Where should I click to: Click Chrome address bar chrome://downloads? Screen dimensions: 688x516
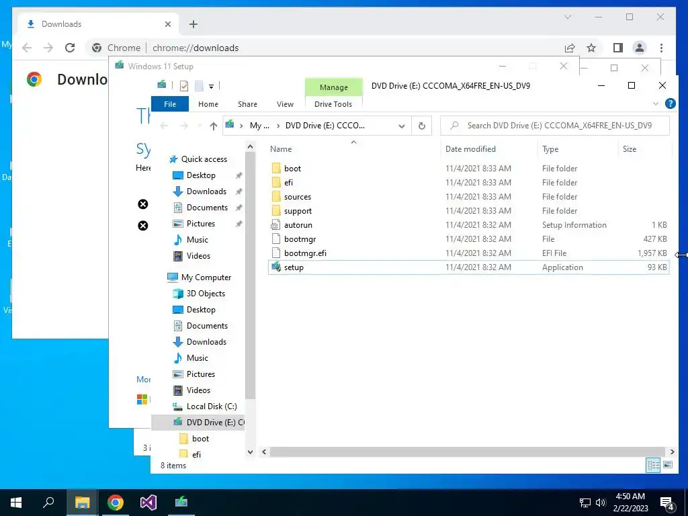point(196,48)
